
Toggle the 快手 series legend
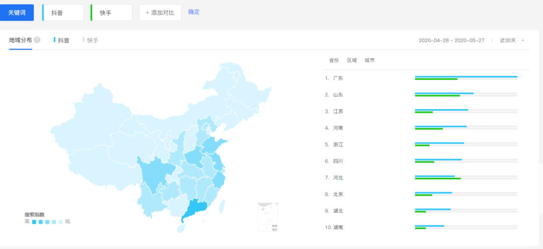(x=90, y=40)
